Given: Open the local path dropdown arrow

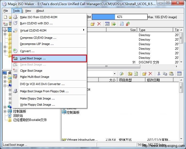Looking at the screenshot, I should coord(114,74).
